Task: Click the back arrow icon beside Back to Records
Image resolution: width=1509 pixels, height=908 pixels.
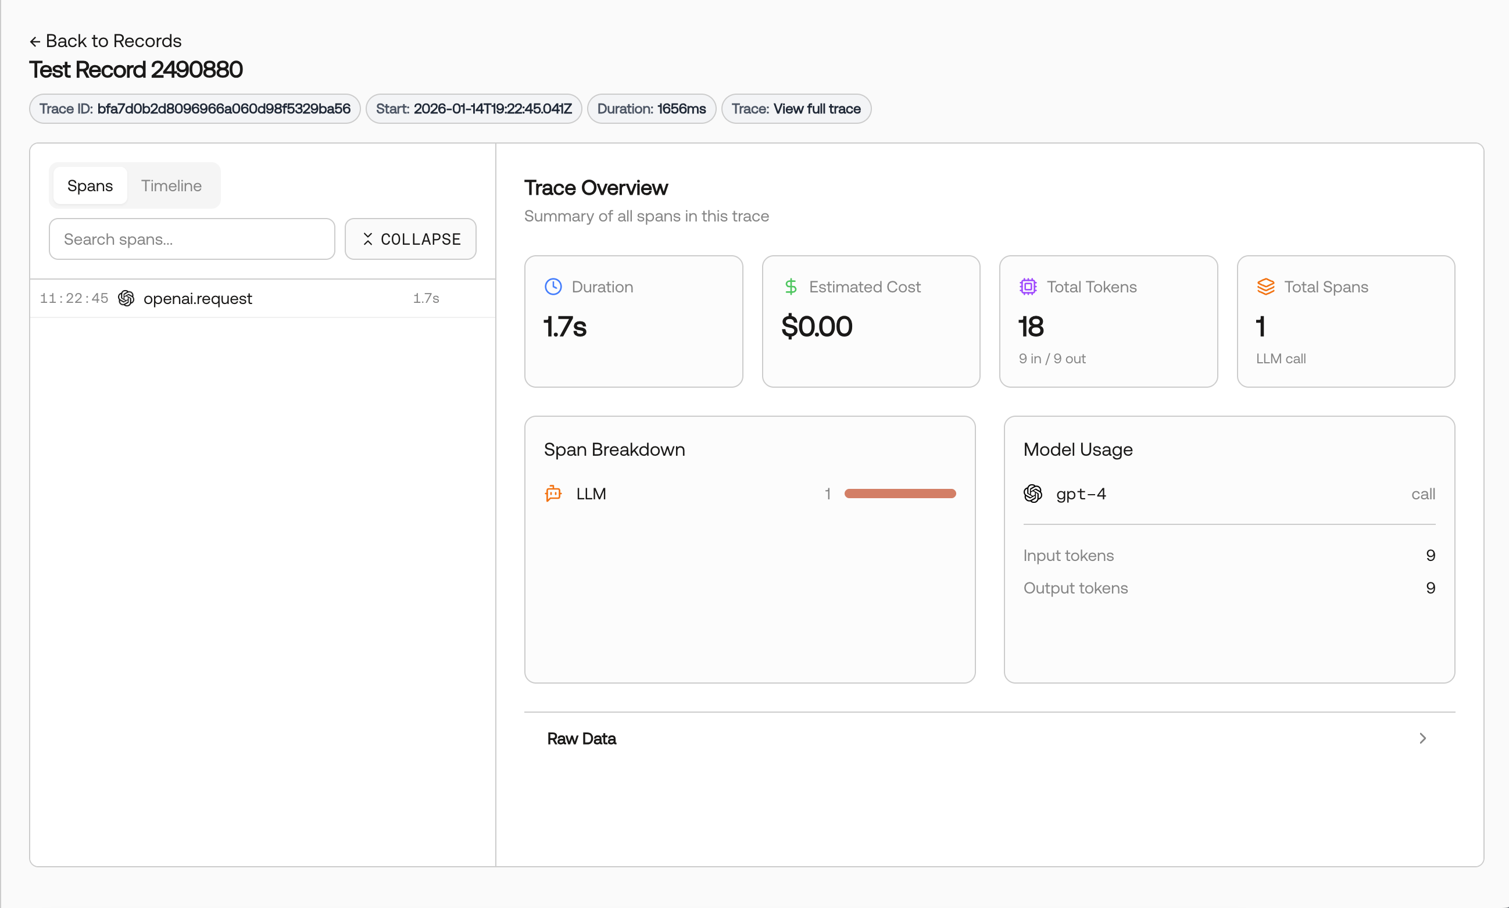Action: tap(35, 41)
